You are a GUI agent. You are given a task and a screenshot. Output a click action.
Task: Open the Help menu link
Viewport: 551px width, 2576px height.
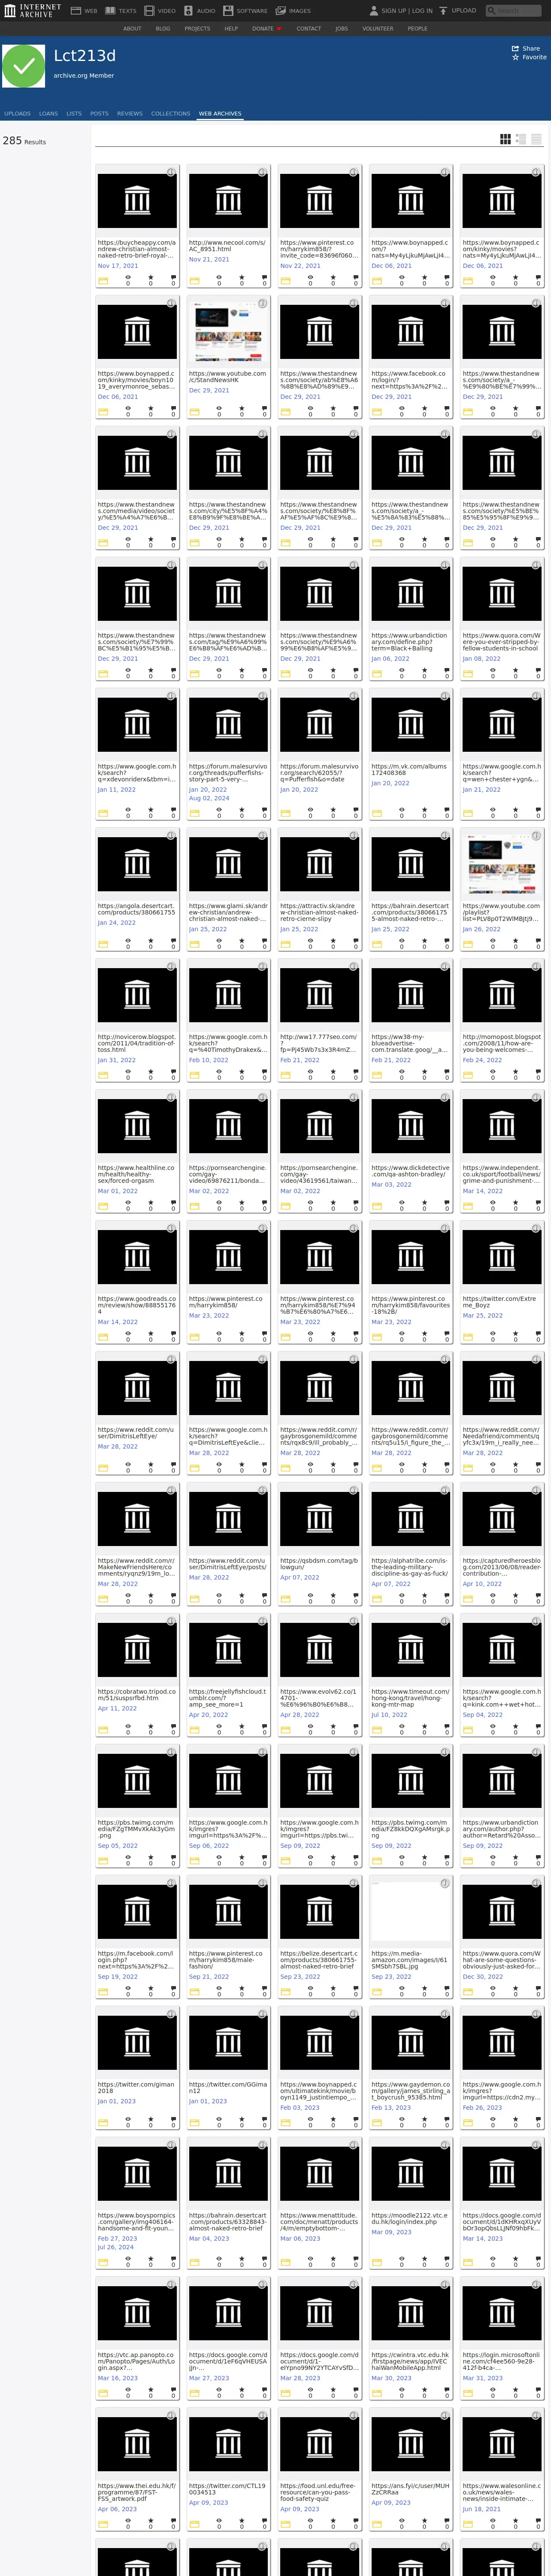(x=231, y=29)
